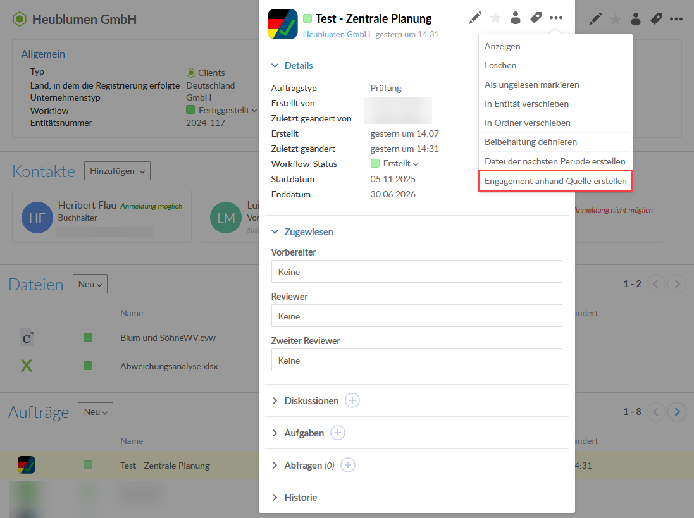Open the Kontakte Hinzufügen dropdown
This screenshot has width=694, height=518.
(x=117, y=171)
